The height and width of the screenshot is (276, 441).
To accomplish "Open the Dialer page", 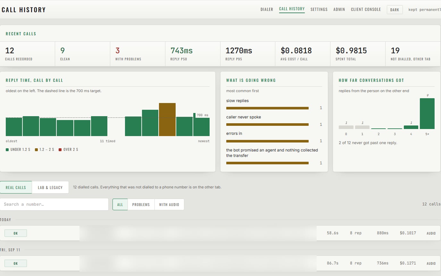I will pyautogui.click(x=267, y=9).
